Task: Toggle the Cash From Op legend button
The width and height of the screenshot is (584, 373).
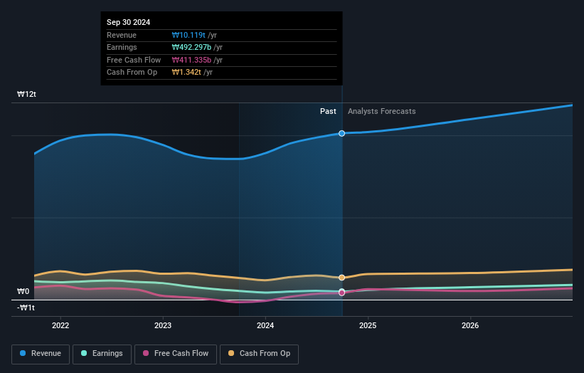Action: pos(259,354)
